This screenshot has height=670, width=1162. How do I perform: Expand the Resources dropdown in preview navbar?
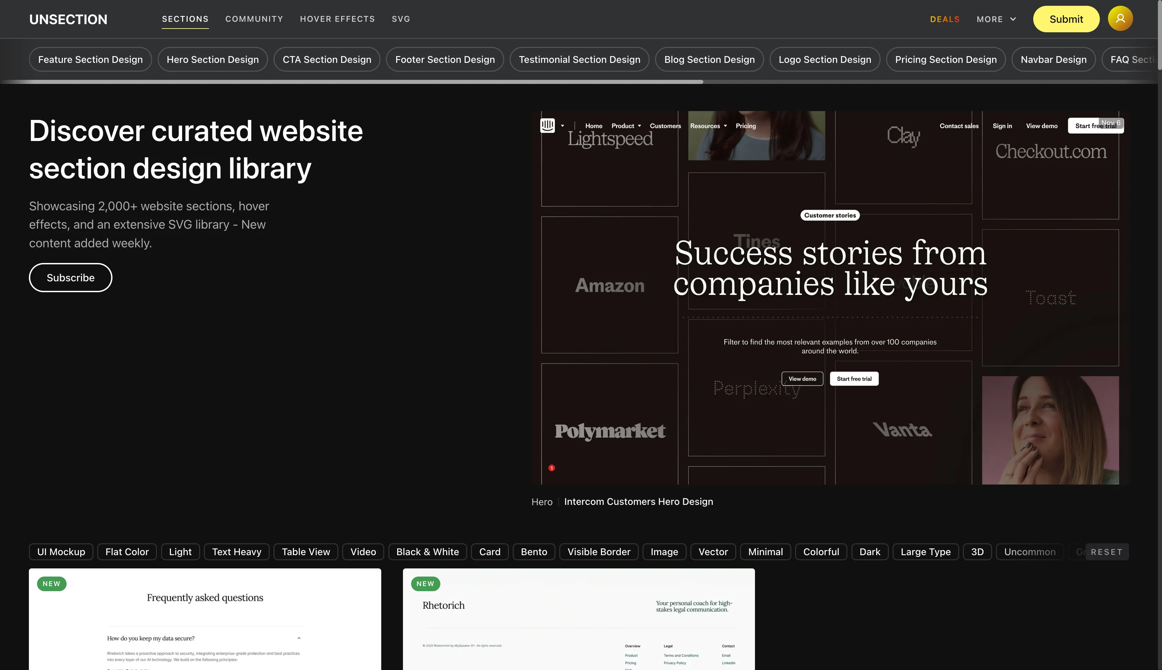708,126
